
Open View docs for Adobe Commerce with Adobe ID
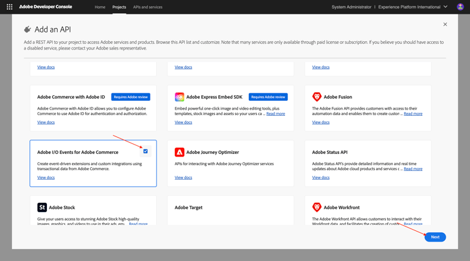[46, 123]
